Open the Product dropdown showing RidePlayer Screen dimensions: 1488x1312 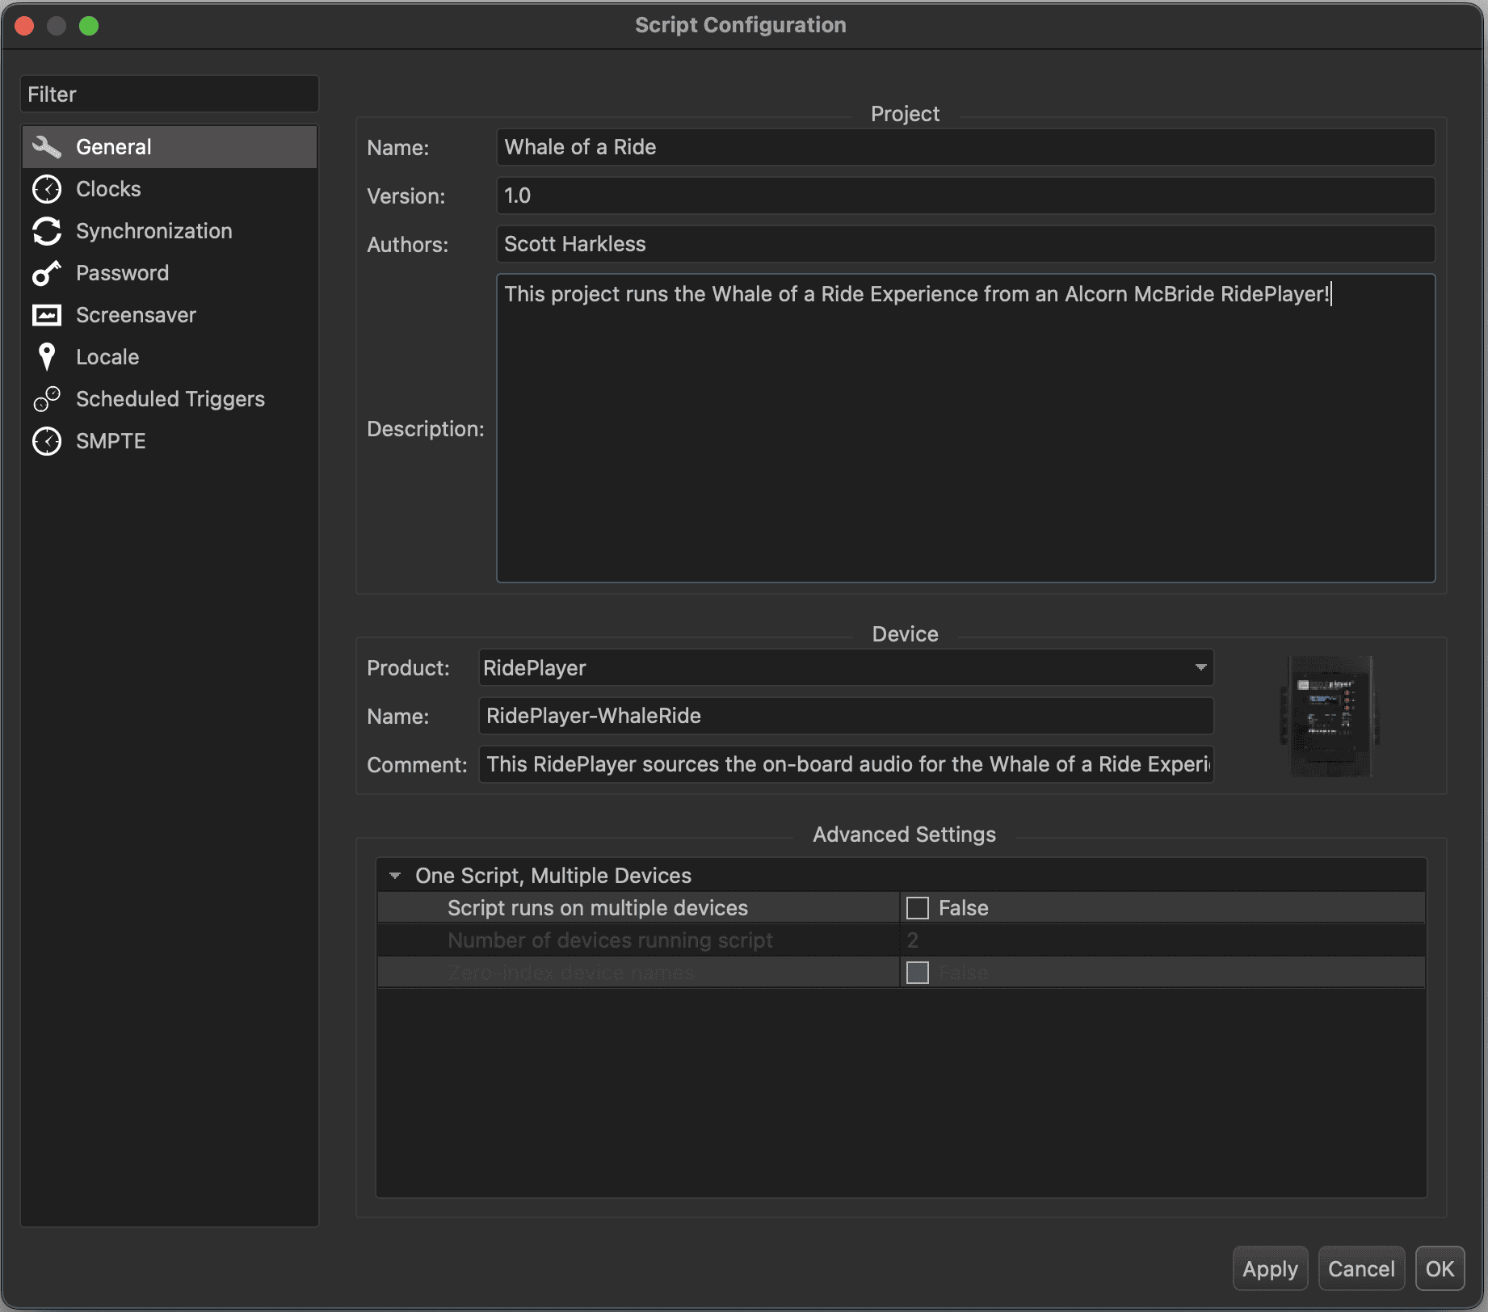pos(845,668)
